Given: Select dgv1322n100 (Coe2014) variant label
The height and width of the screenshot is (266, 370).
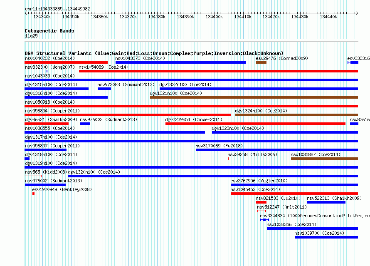Looking at the screenshot, I should 185,85.
